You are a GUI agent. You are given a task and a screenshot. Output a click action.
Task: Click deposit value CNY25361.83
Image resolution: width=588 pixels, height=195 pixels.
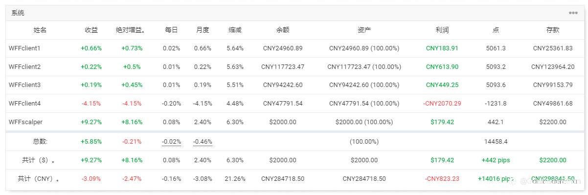(x=553, y=48)
